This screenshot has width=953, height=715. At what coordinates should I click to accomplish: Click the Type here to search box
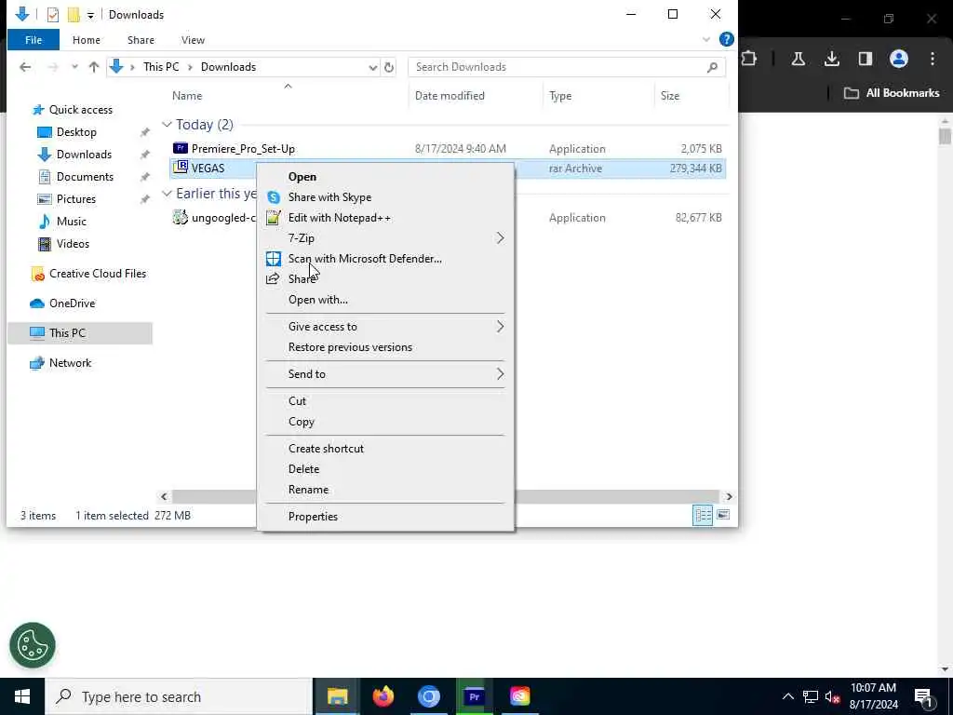(x=179, y=696)
